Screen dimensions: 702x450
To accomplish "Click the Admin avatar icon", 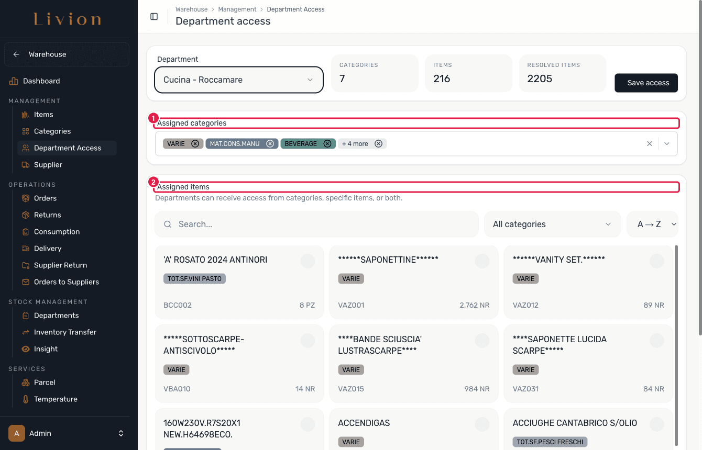I will (x=17, y=433).
